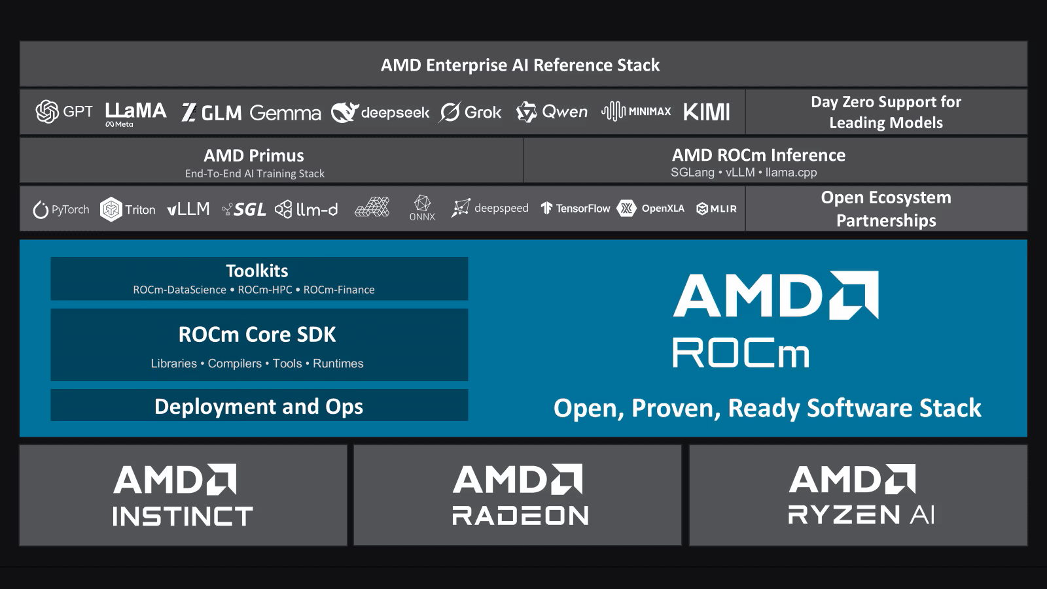Click the 'ROCm-DataScience • ROCm-HPC • ROCm-Finance' line

pos(254,290)
